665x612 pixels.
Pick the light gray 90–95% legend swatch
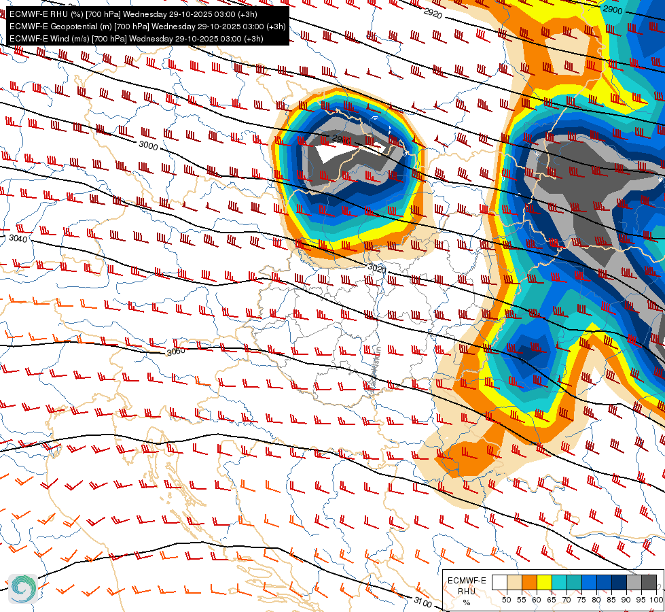(x=634, y=583)
